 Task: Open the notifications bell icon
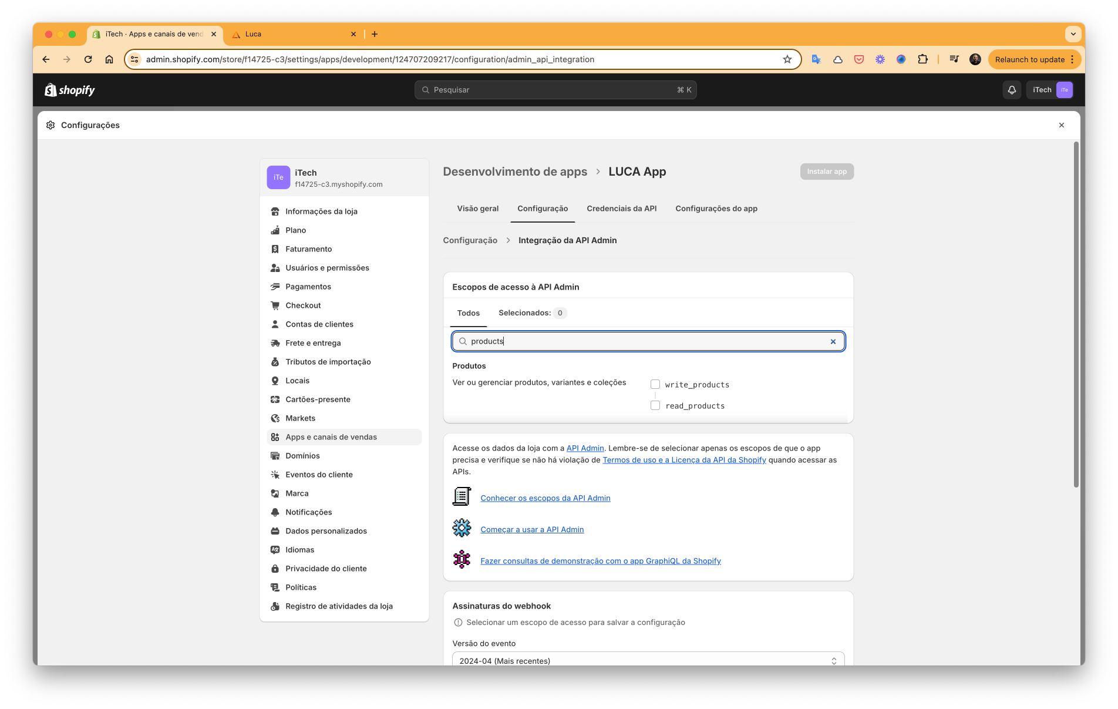click(1011, 90)
